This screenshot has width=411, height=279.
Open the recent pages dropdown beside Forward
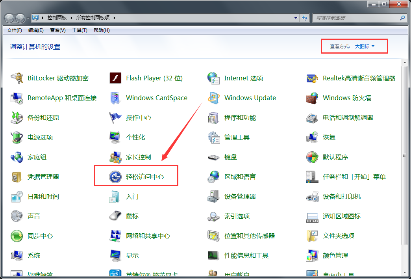pos(28,19)
